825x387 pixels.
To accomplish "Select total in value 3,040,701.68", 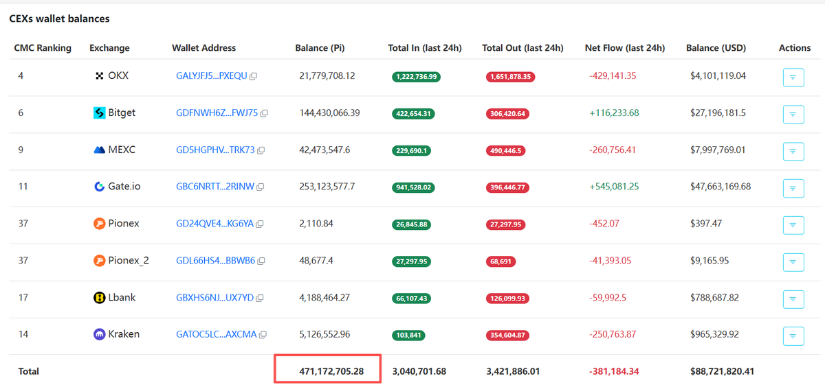I will [x=419, y=371].
